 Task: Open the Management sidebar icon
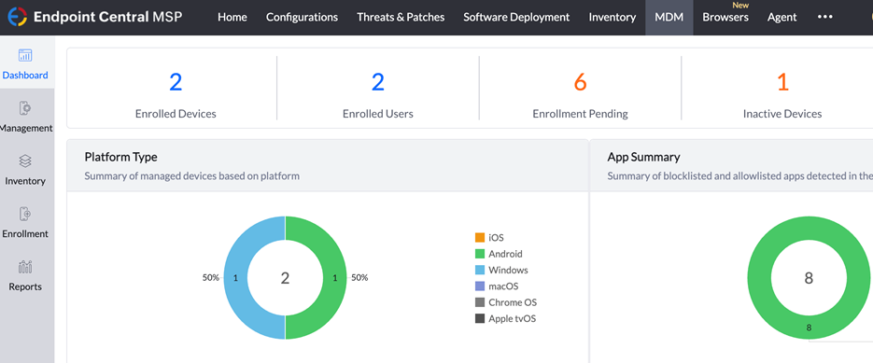25,108
